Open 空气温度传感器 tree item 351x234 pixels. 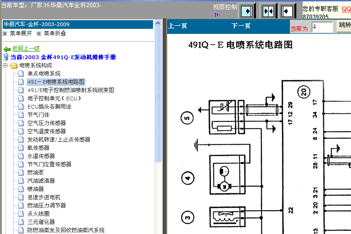pyautogui.click(x=46, y=131)
